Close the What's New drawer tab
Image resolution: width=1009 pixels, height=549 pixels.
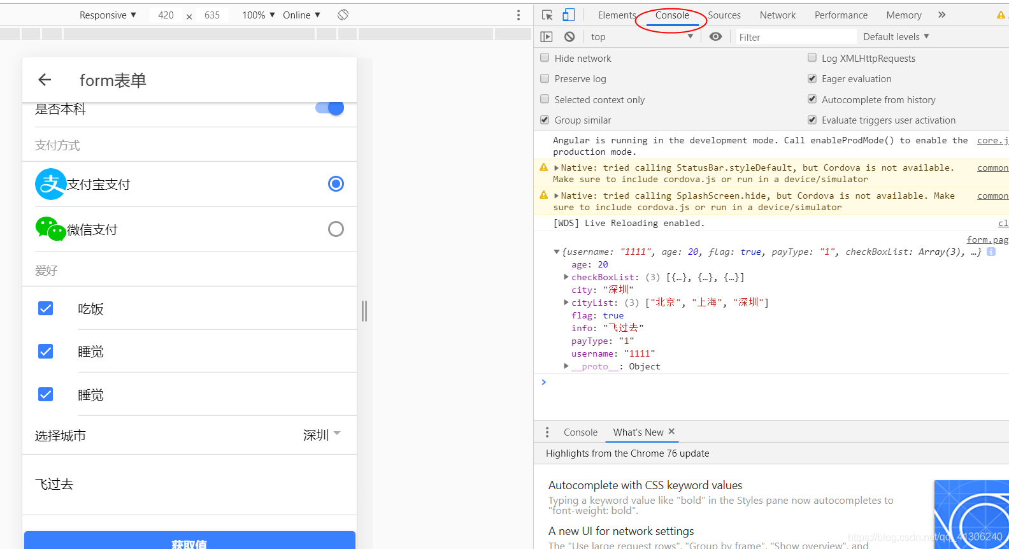tap(671, 431)
